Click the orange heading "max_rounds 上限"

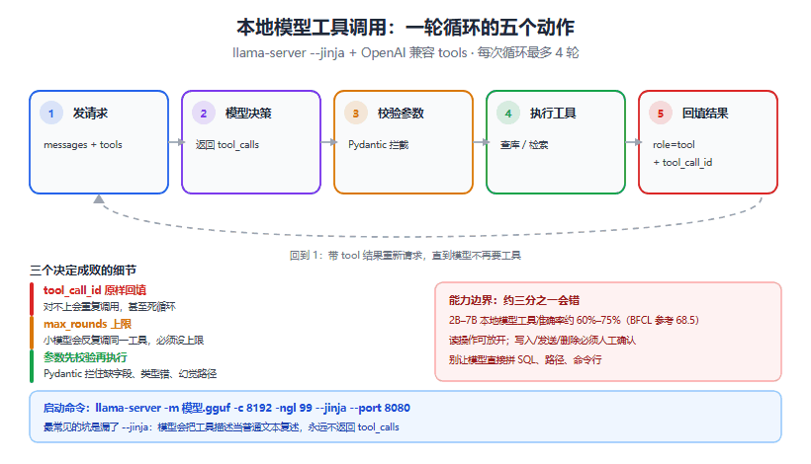point(87,324)
